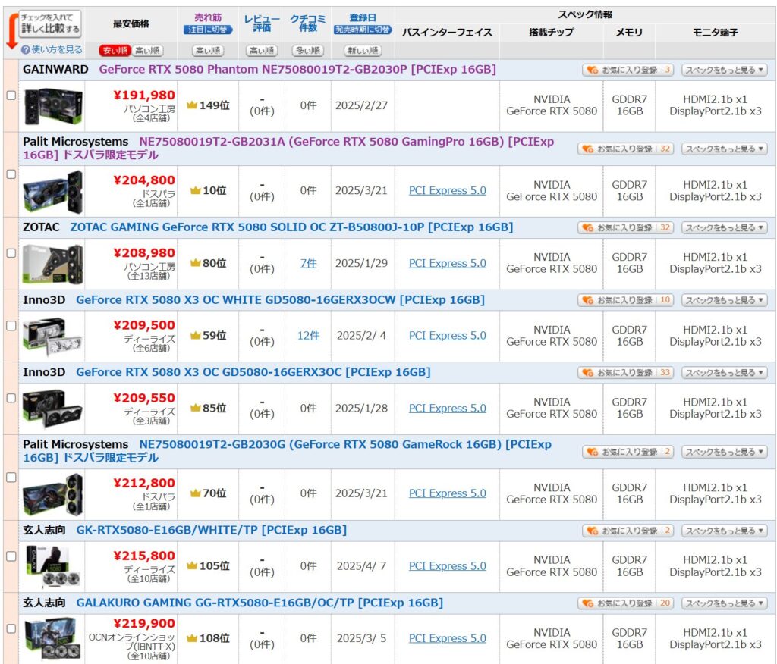Click the ¥204,800 price
Viewport: 777px width, 664px height.
[144, 180]
